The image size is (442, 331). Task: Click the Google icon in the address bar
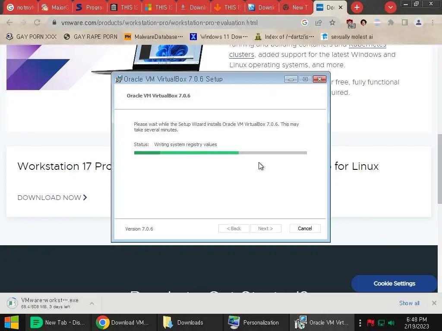tap(304, 22)
